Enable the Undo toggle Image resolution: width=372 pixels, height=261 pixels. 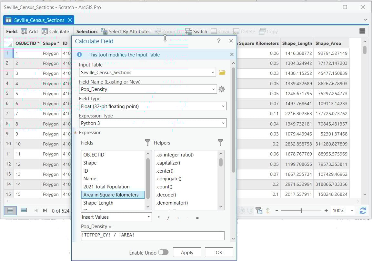coord(163,252)
